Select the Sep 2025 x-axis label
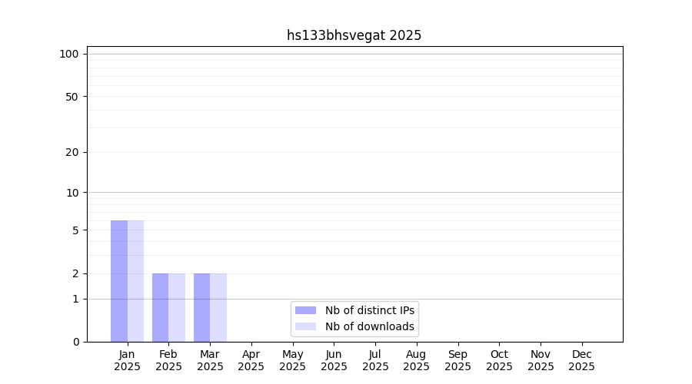The image size is (692, 384). click(457, 360)
